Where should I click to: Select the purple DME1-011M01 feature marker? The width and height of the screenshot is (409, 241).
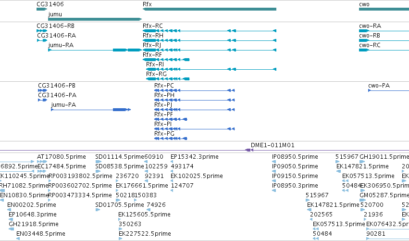pyautogui.click(x=249, y=150)
